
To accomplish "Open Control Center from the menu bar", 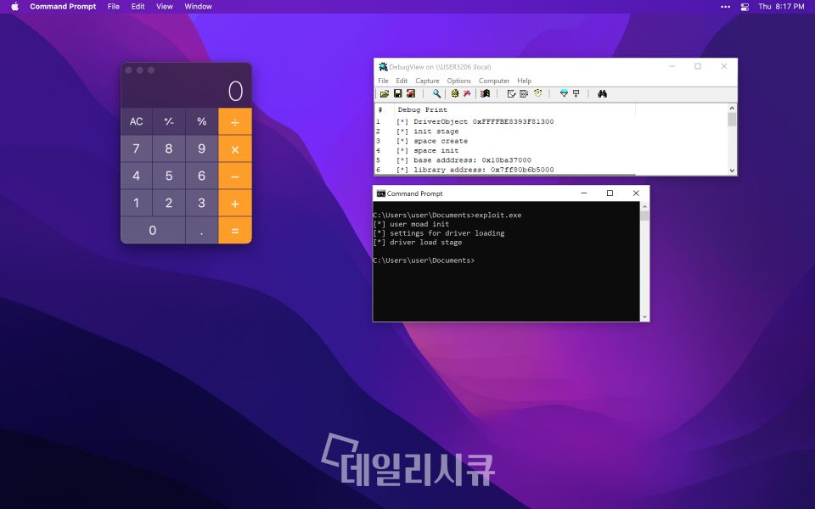I will (x=745, y=7).
